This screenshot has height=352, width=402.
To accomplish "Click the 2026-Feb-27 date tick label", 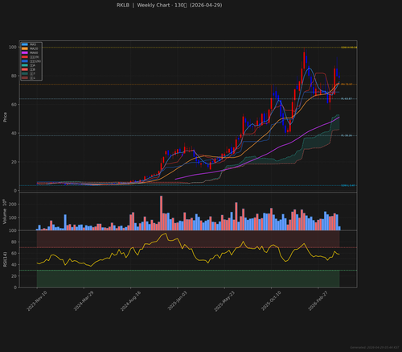I will coord(318,301).
